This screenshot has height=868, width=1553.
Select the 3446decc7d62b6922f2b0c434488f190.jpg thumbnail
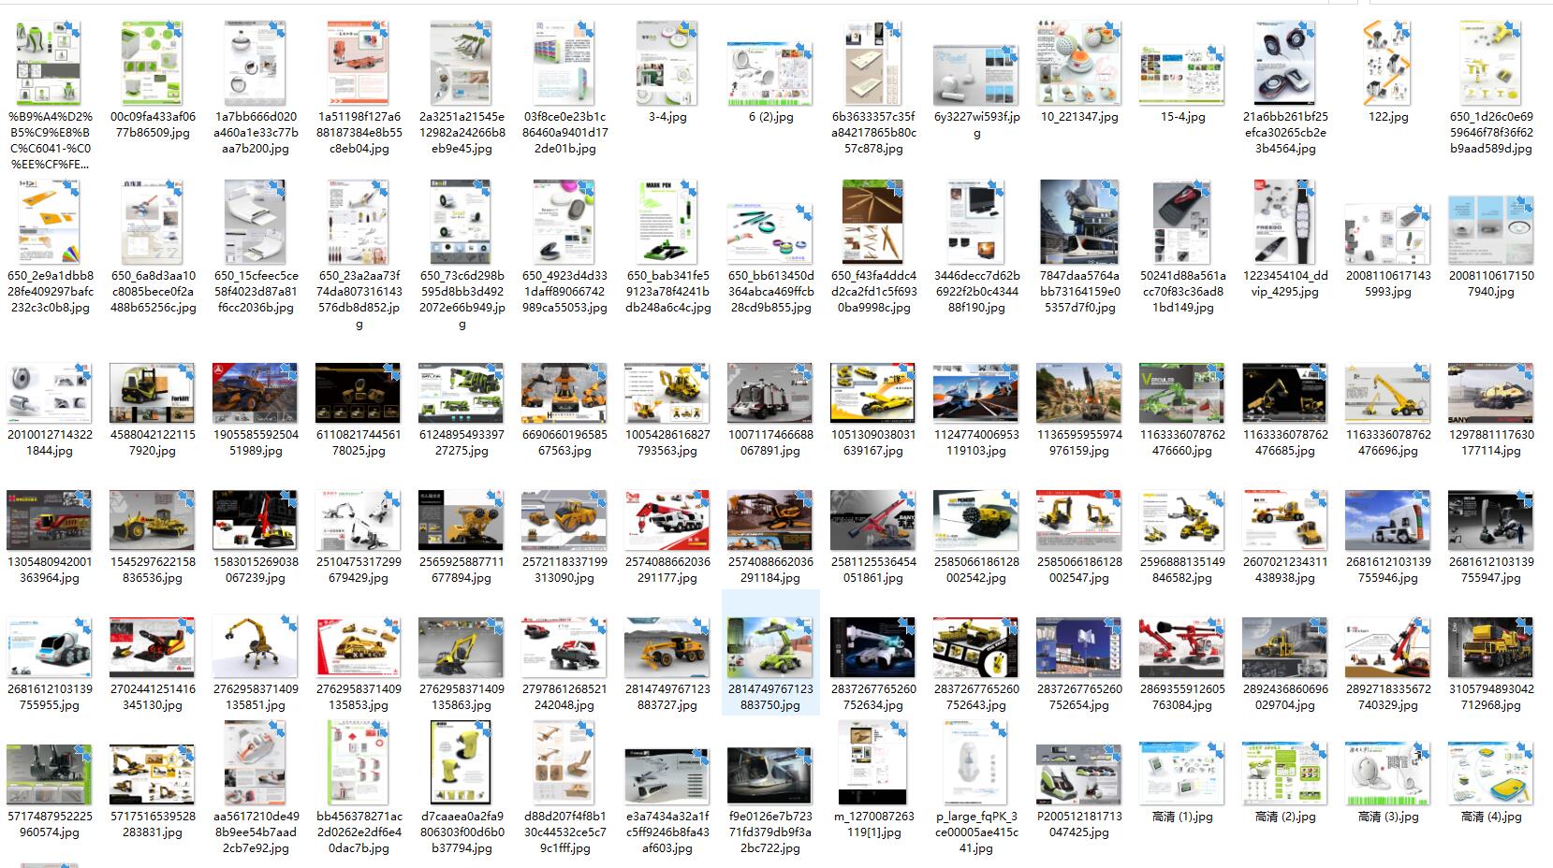(975, 223)
